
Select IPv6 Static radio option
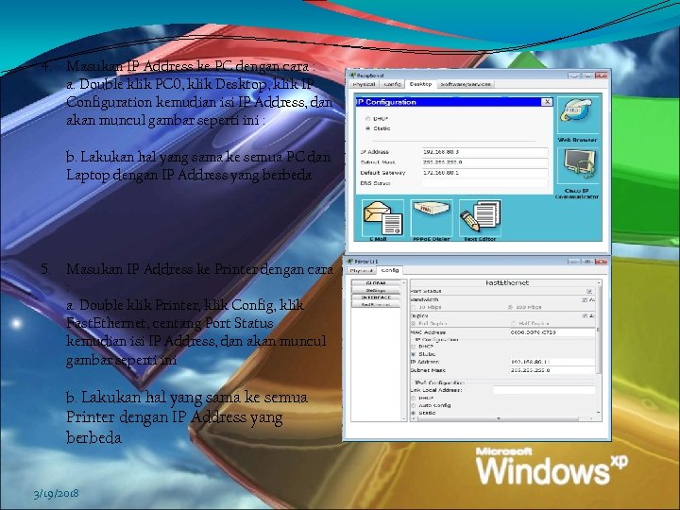(x=414, y=414)
